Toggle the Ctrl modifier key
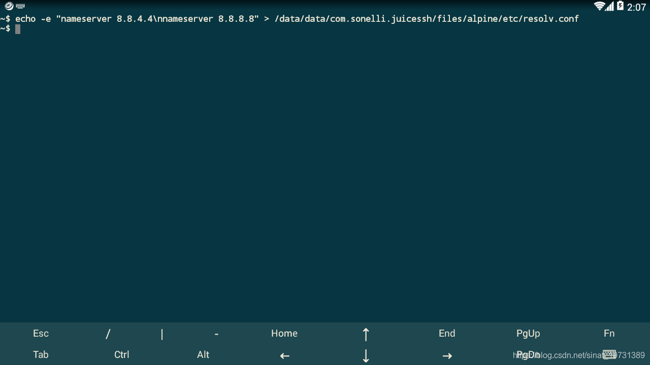 click(x=122, y=355)
